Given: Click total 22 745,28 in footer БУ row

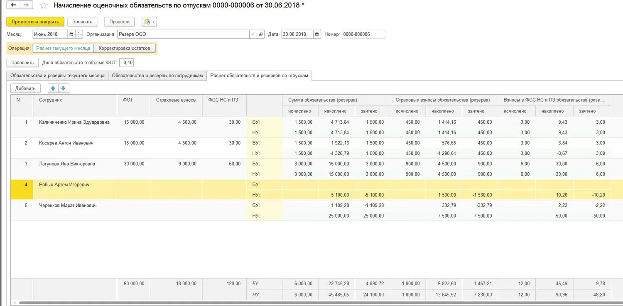Looking at the screenshot, I should [x=336, y=284].
